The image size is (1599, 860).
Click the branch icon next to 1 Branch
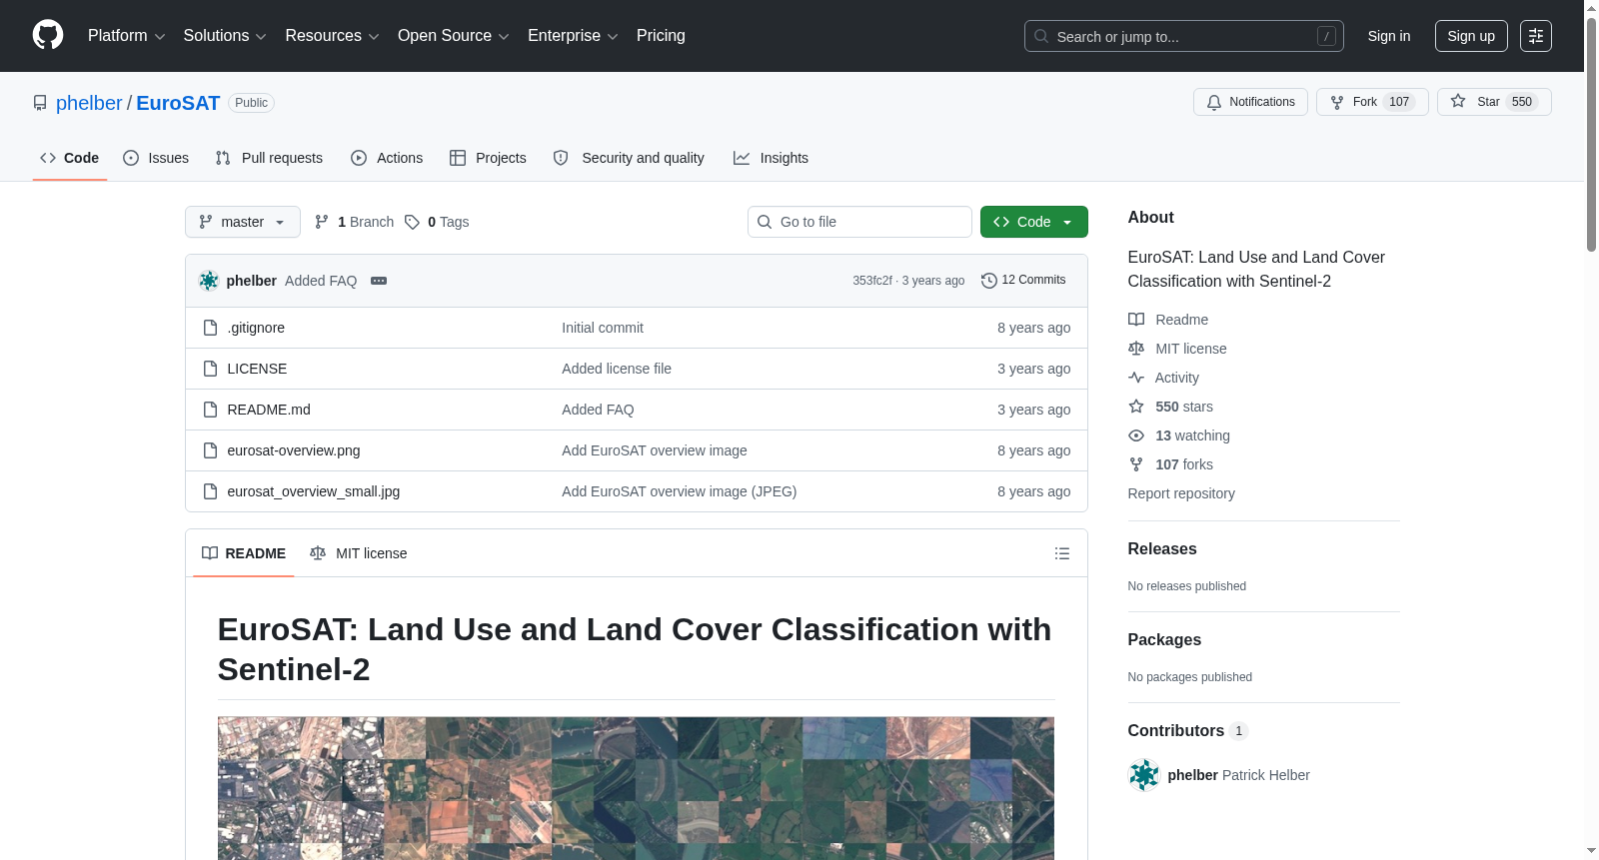pyautogui.click(x=322, y=222)
